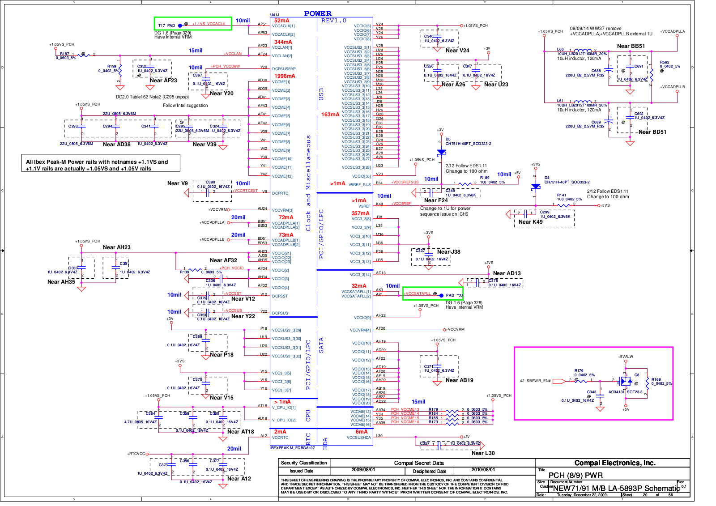Select capacitor C376 near AD13
Screen dimensions: 716x506
tap(478, 282)
